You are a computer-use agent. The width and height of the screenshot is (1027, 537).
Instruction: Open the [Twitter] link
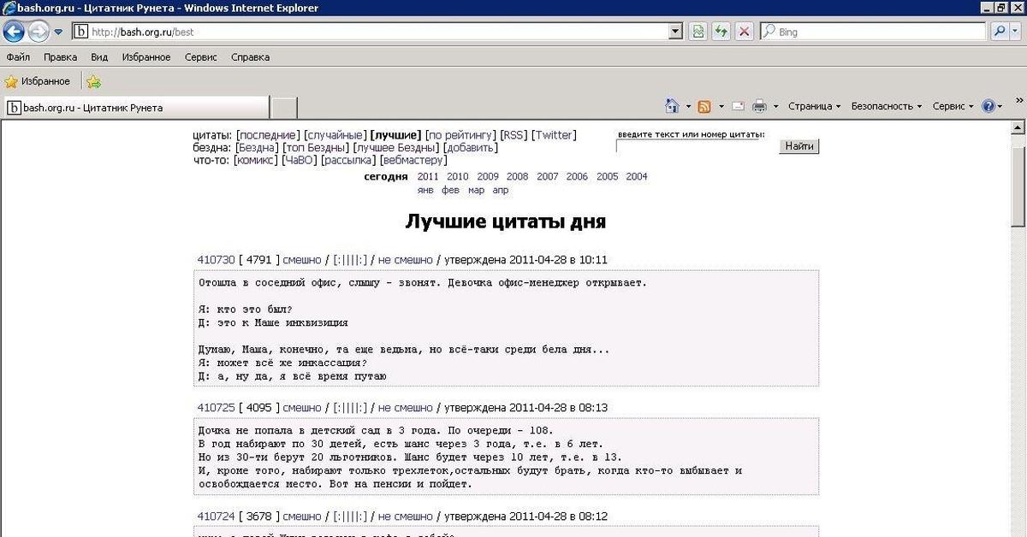pyautogui.click(x=554, y=135)
